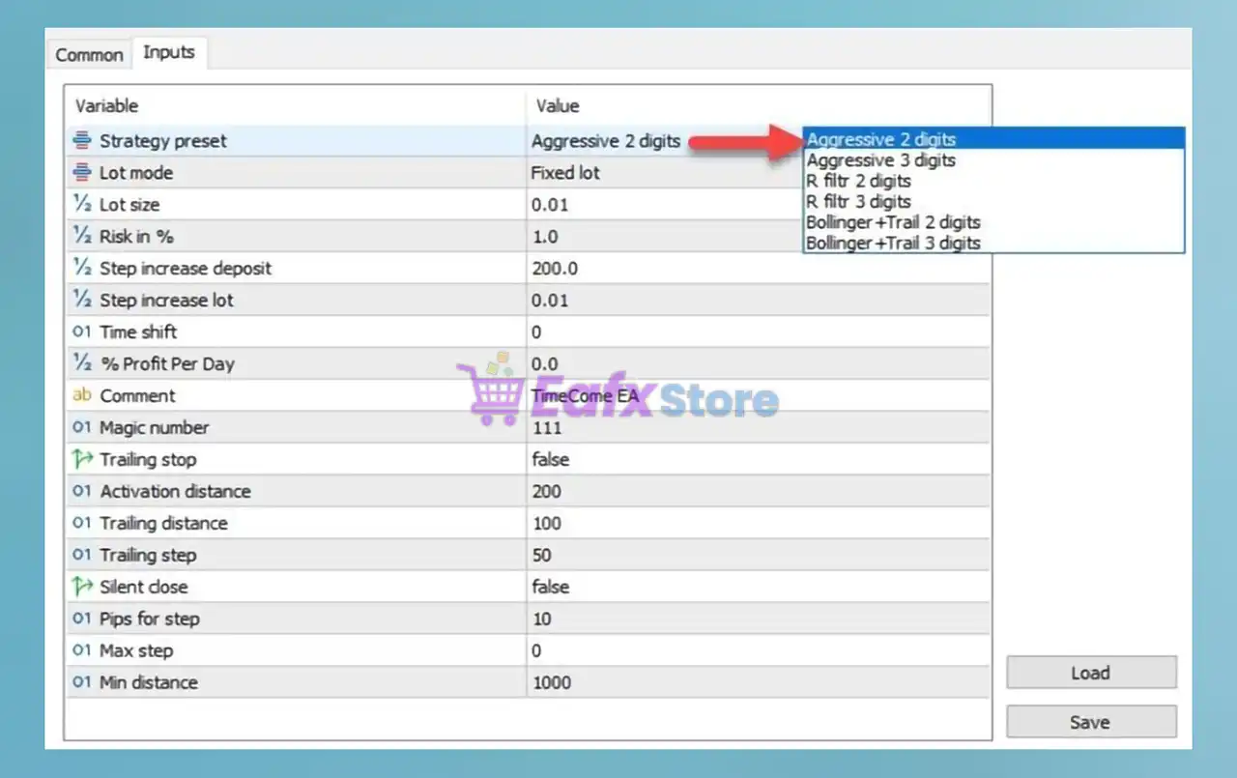
Task: Toggle the Silent close false value
Action: click(x=758, y=588)
